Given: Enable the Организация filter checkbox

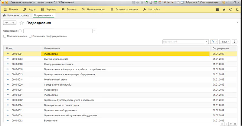Looking at the screenshot, I should [x=20, y=31].
